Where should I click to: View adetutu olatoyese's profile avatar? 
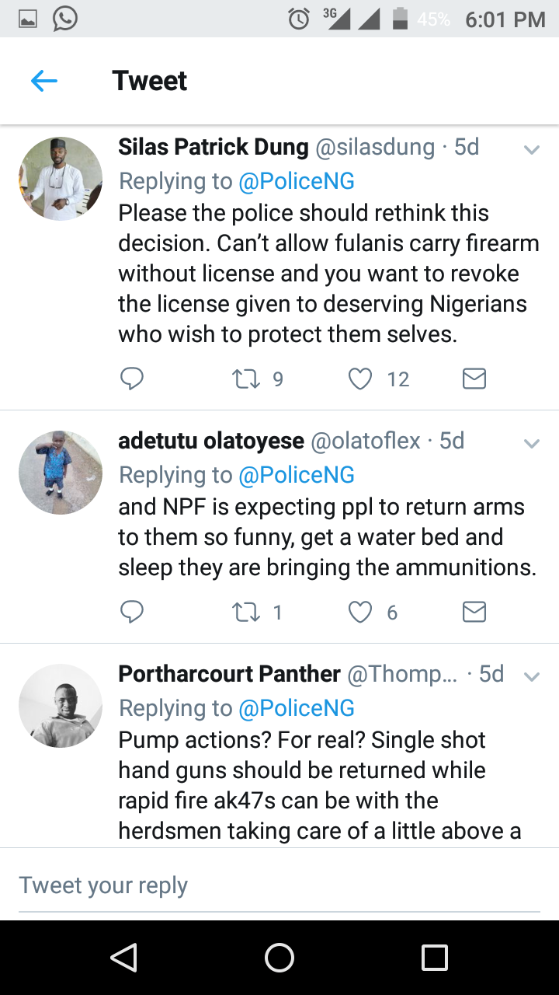(61, 473)
